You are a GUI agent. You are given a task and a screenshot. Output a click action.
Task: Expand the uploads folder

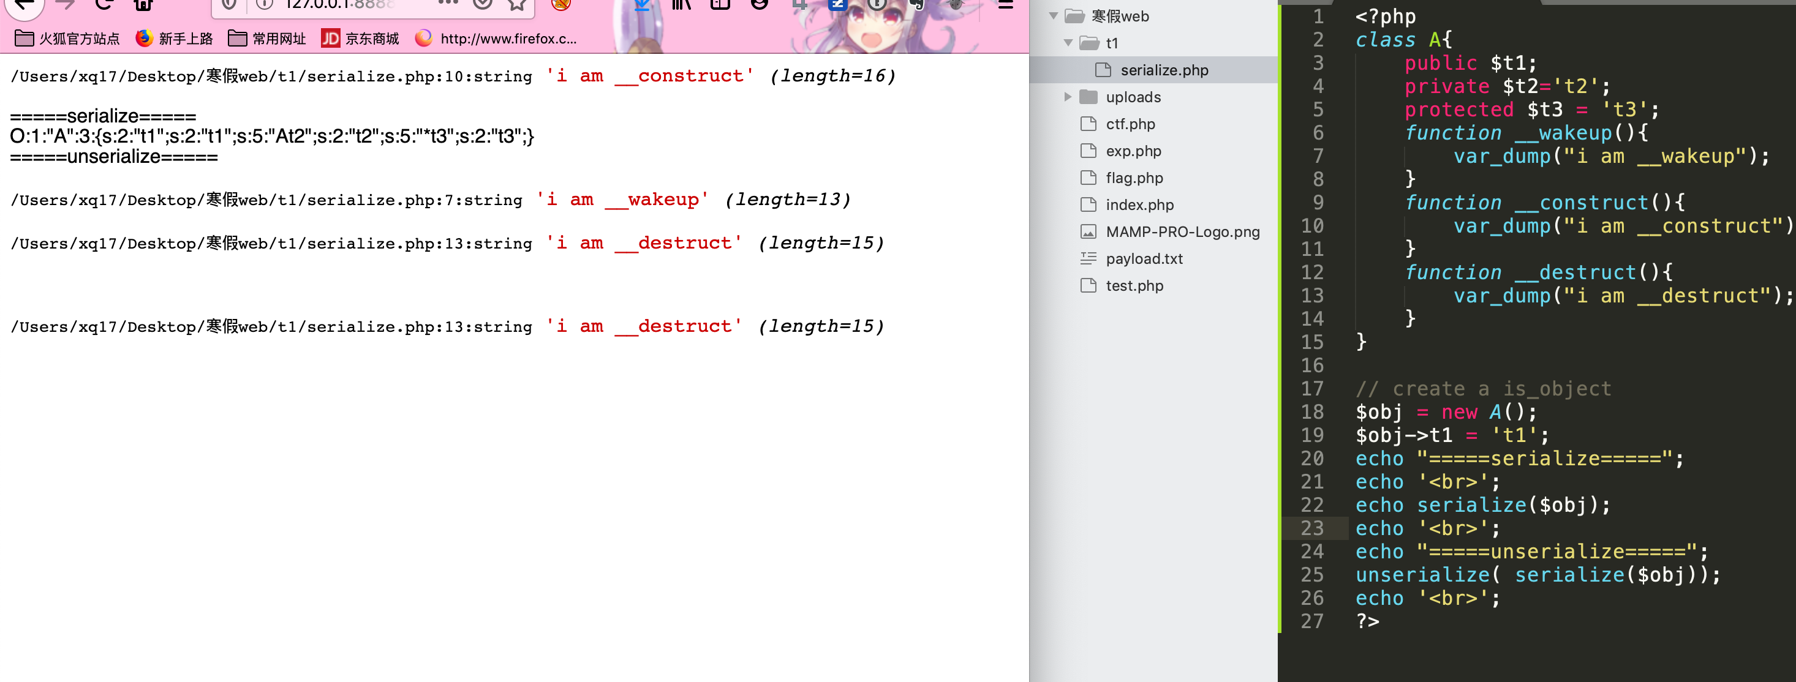click(1068, 97)
